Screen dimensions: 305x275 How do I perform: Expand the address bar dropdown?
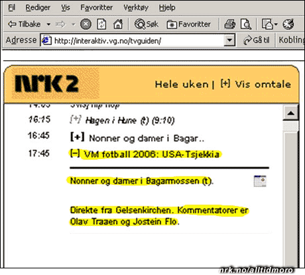[229, 40]
